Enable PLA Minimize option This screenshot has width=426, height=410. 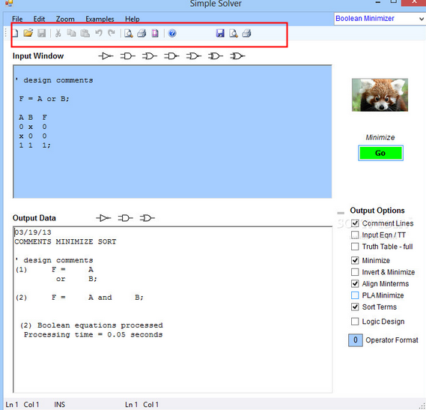(x=355, y=295)
